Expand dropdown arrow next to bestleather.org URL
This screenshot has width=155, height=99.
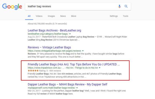tap(70, 34)
